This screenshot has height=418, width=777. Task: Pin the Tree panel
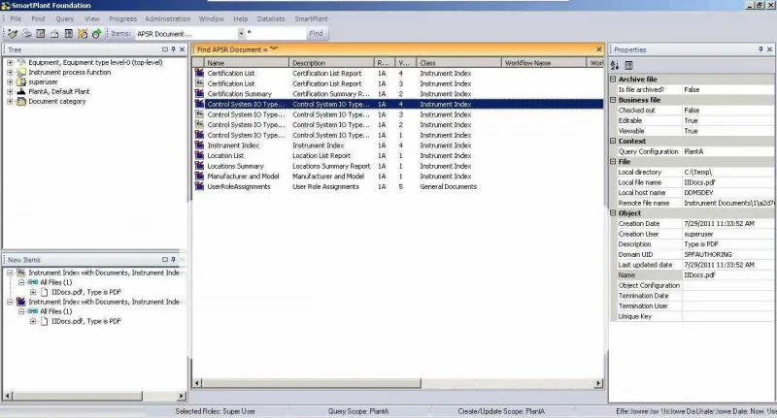[x=173, y=49]
